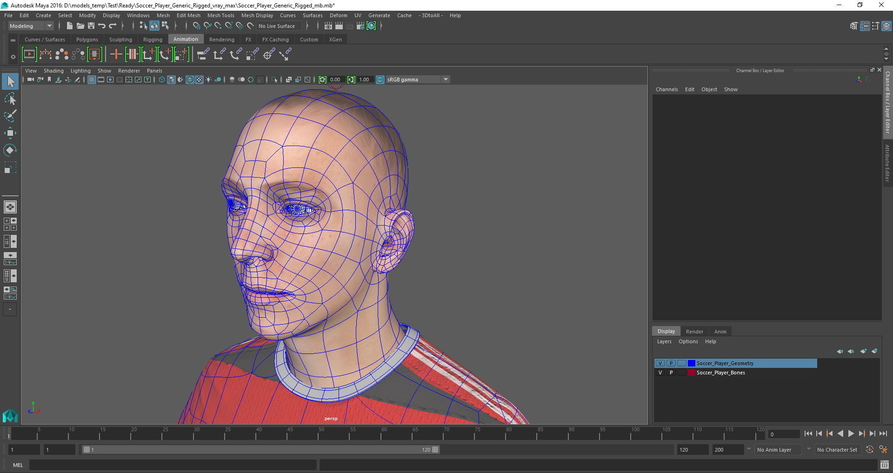Open the Mesh Tools menu
This screenshot has height=473, width=893.
220,15
